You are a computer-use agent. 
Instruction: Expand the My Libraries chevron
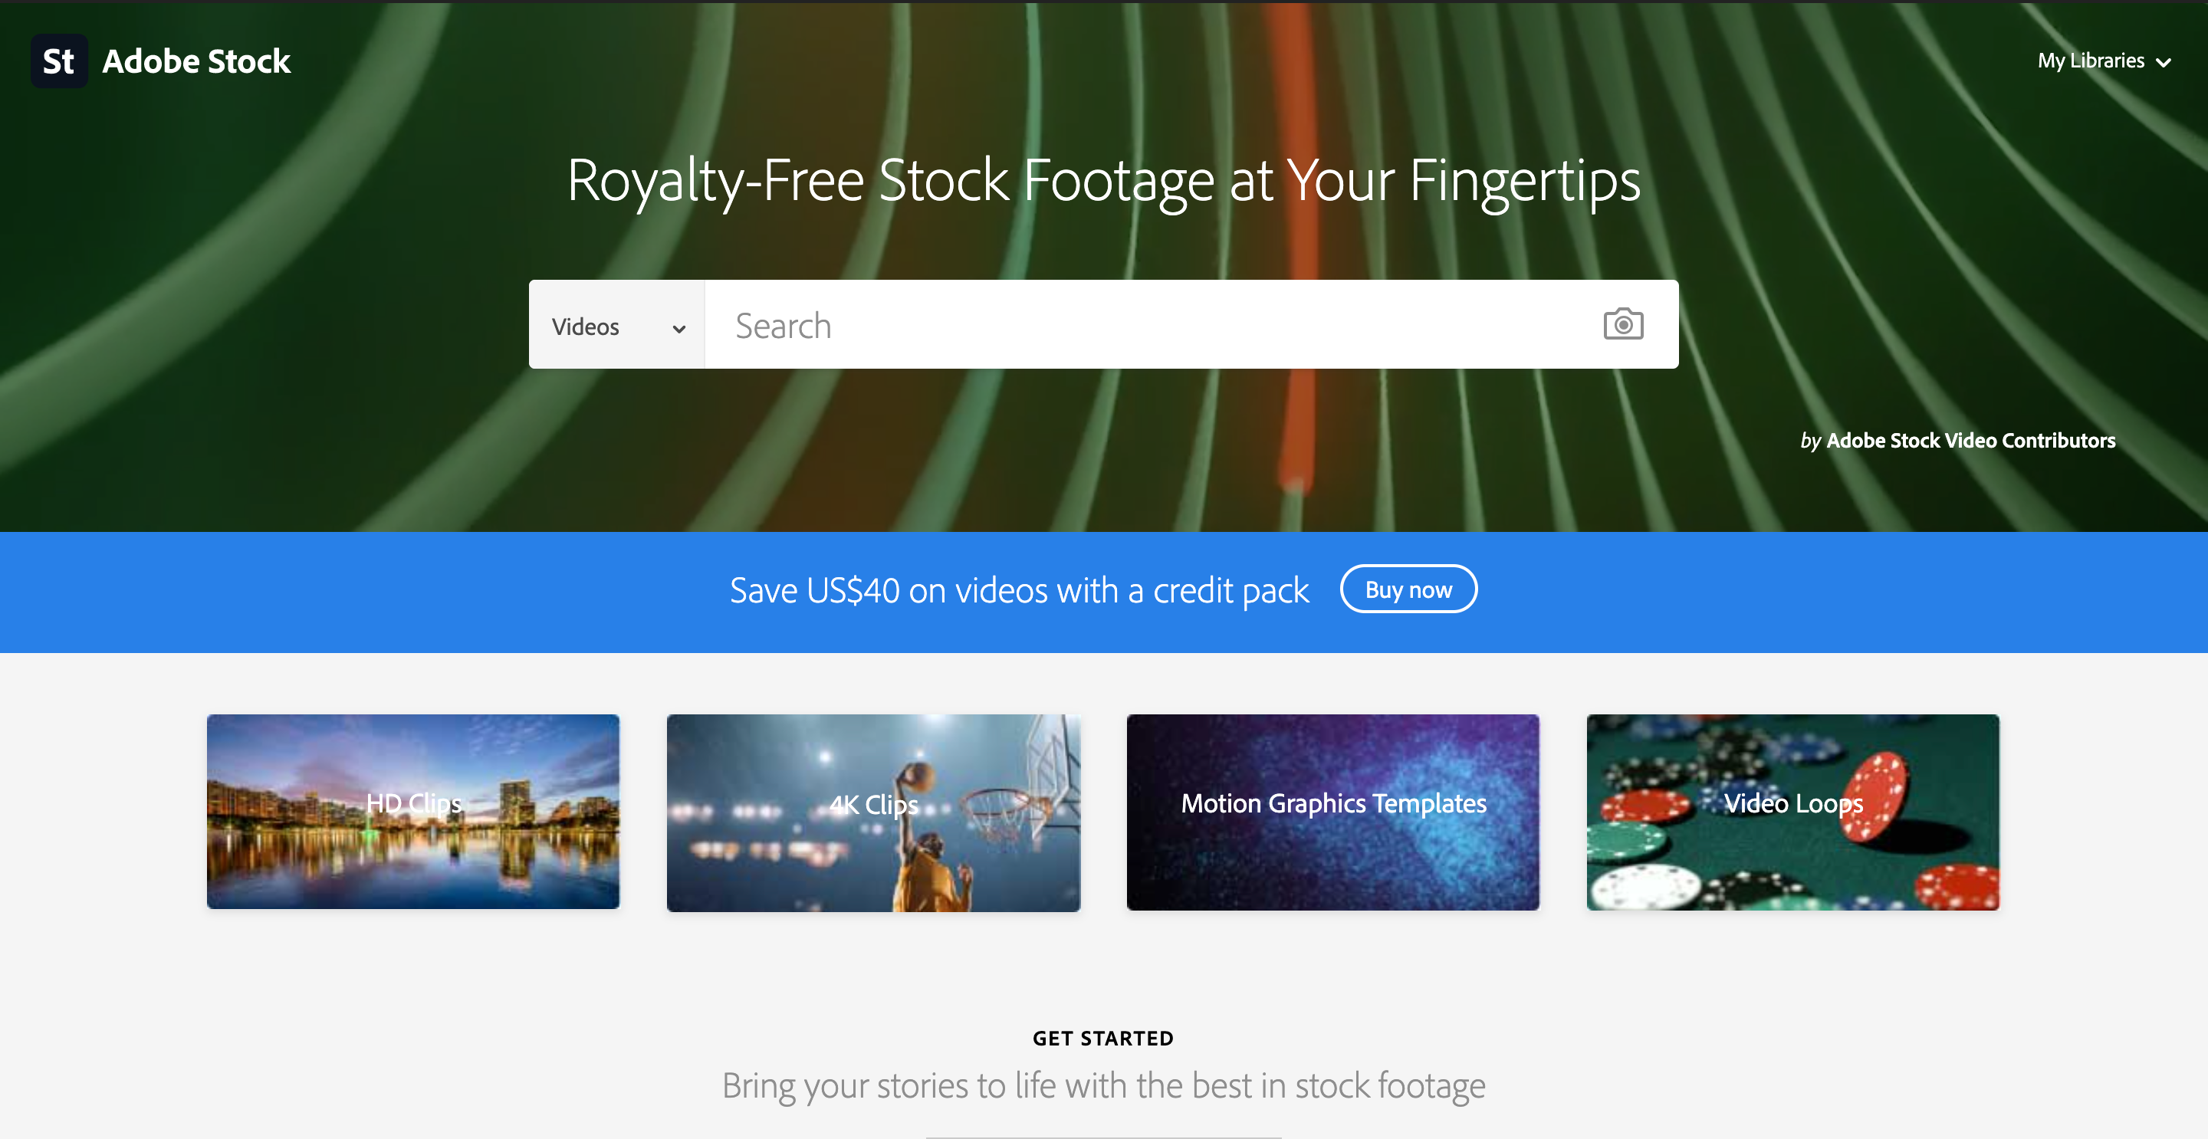[x=2164, y=63]
